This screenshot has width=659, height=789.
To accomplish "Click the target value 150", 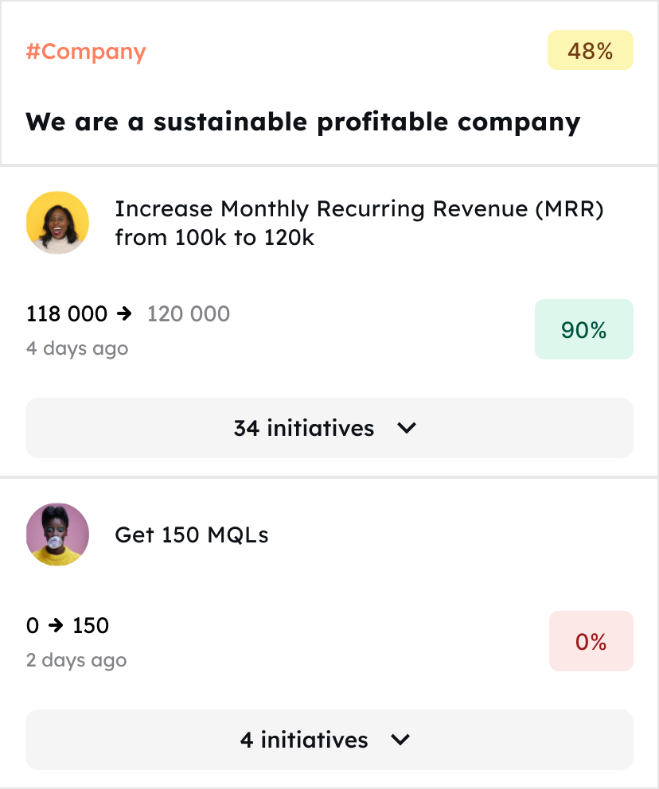I will pos(91,626).
